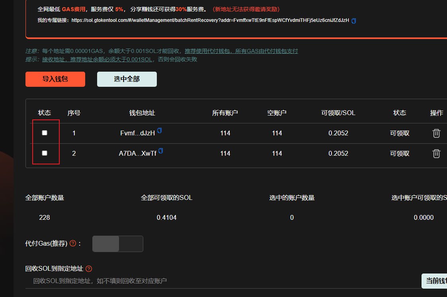Copy the Fvmf...dJzH wallet address
This screenshot has width=447, height=297.
[160, 131]
